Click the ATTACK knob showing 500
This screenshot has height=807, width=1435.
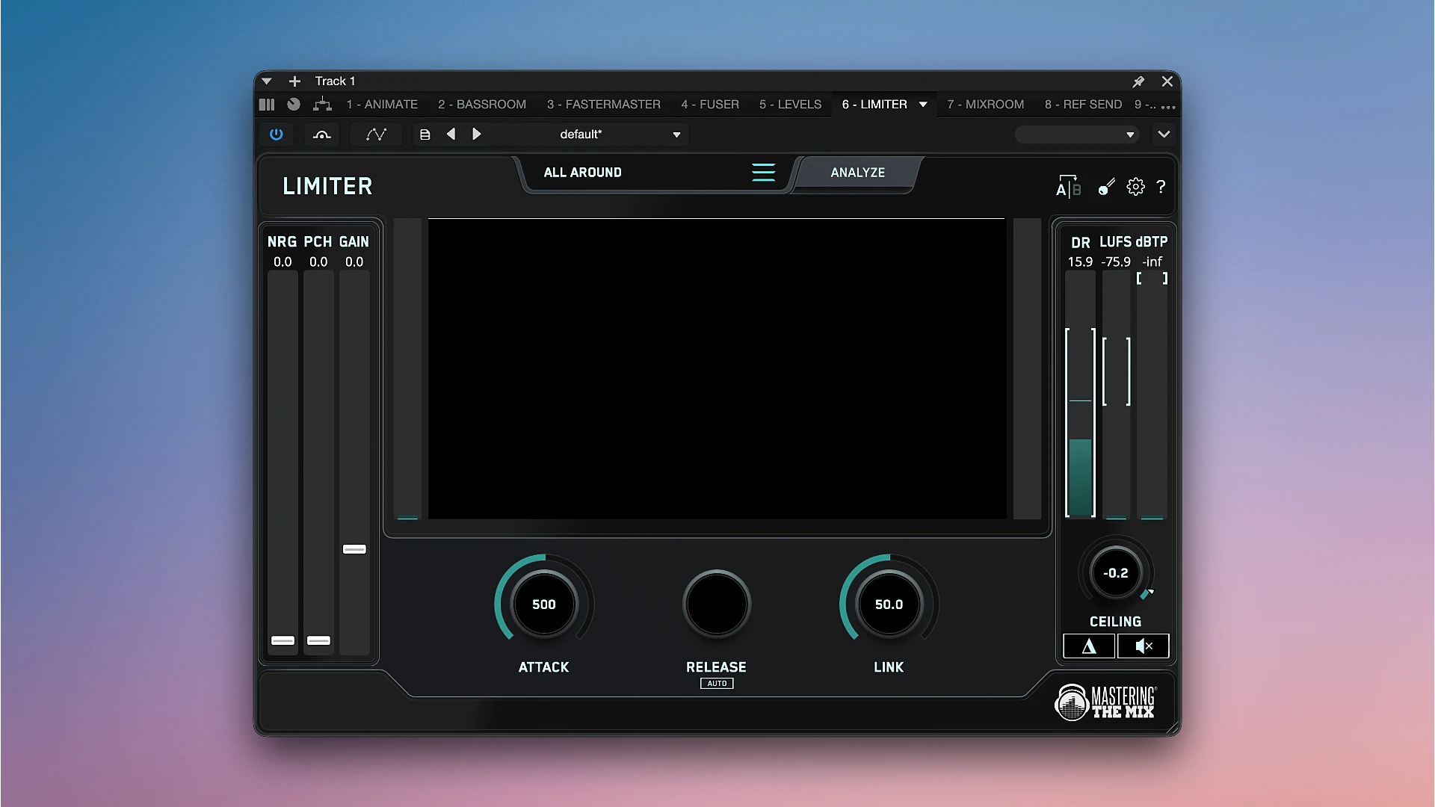(x=544, y=604)
